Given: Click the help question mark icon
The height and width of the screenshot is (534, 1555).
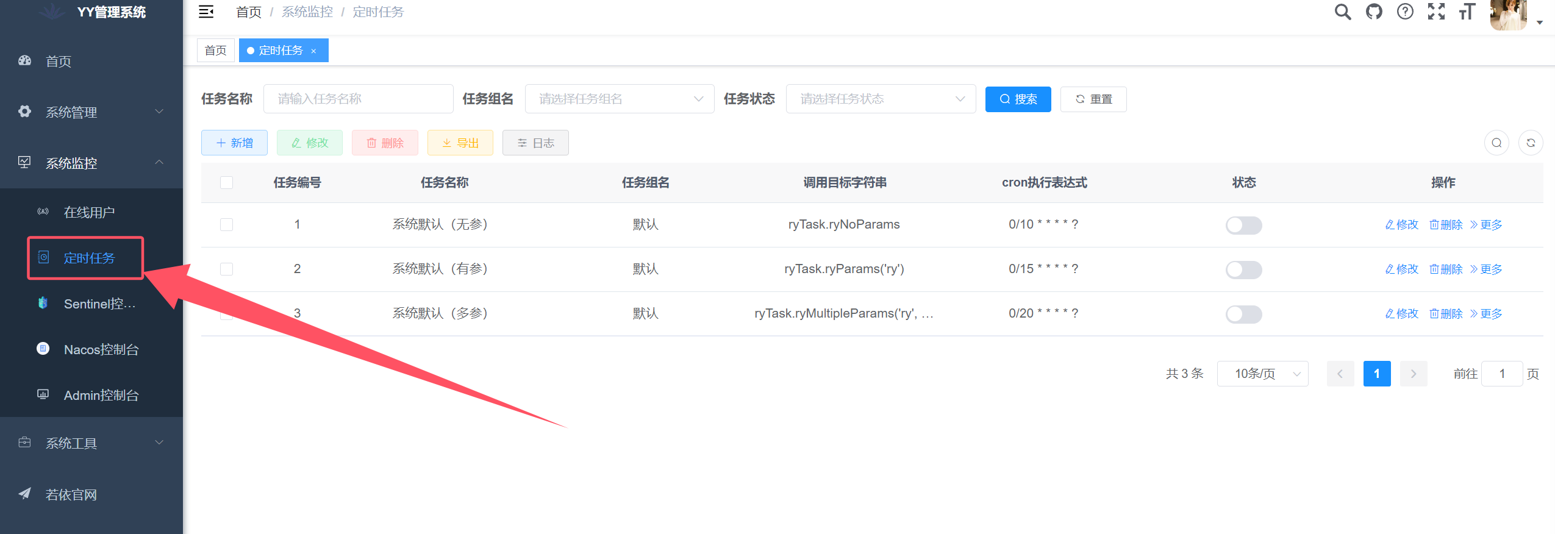Looking at the screenshot, I should (1405, 12).
